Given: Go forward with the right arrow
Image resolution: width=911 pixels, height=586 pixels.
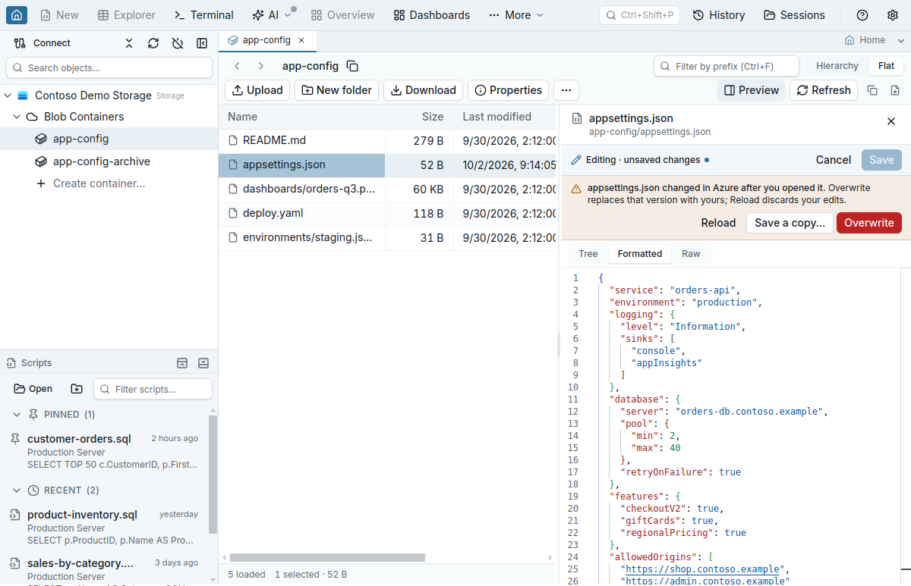Looking at the screenshot, I should 261,66.
